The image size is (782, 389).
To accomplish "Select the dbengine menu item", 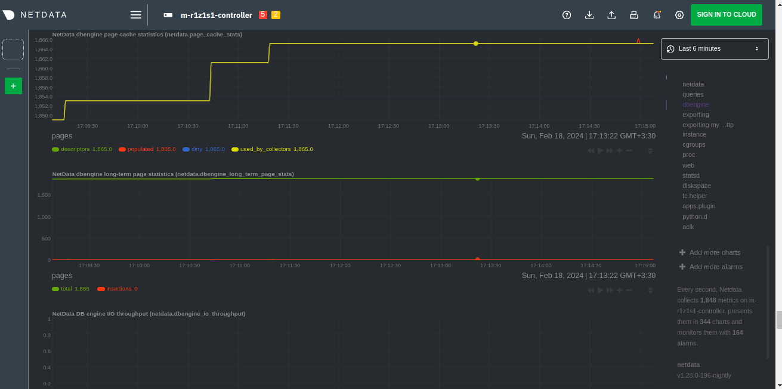I will [x=696, y=104].
